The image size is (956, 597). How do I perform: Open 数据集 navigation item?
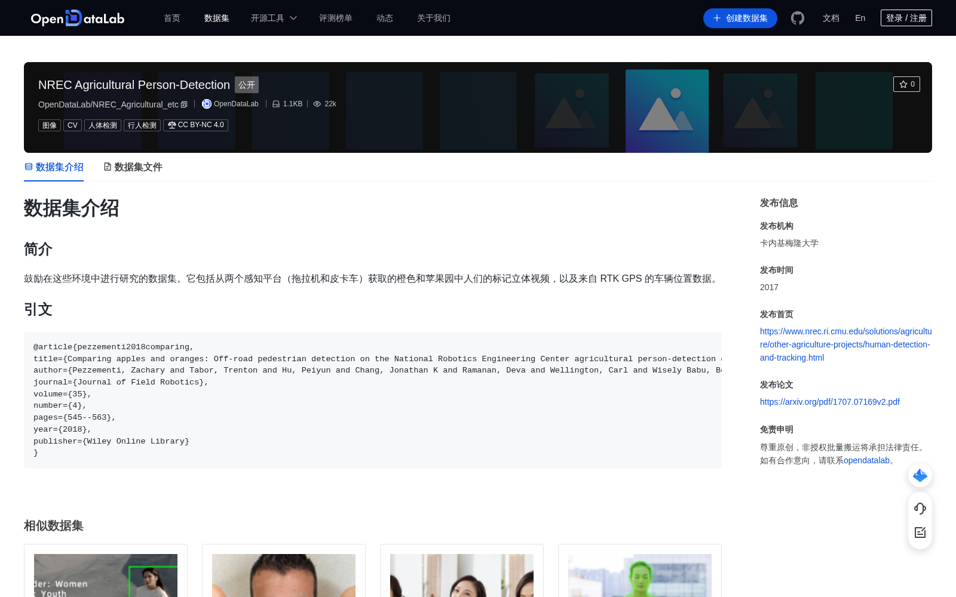click(x=217, y=18)
